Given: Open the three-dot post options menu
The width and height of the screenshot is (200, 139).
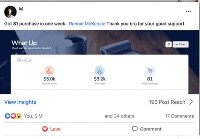Looking at the screenshot, I should tap(188, 11).
